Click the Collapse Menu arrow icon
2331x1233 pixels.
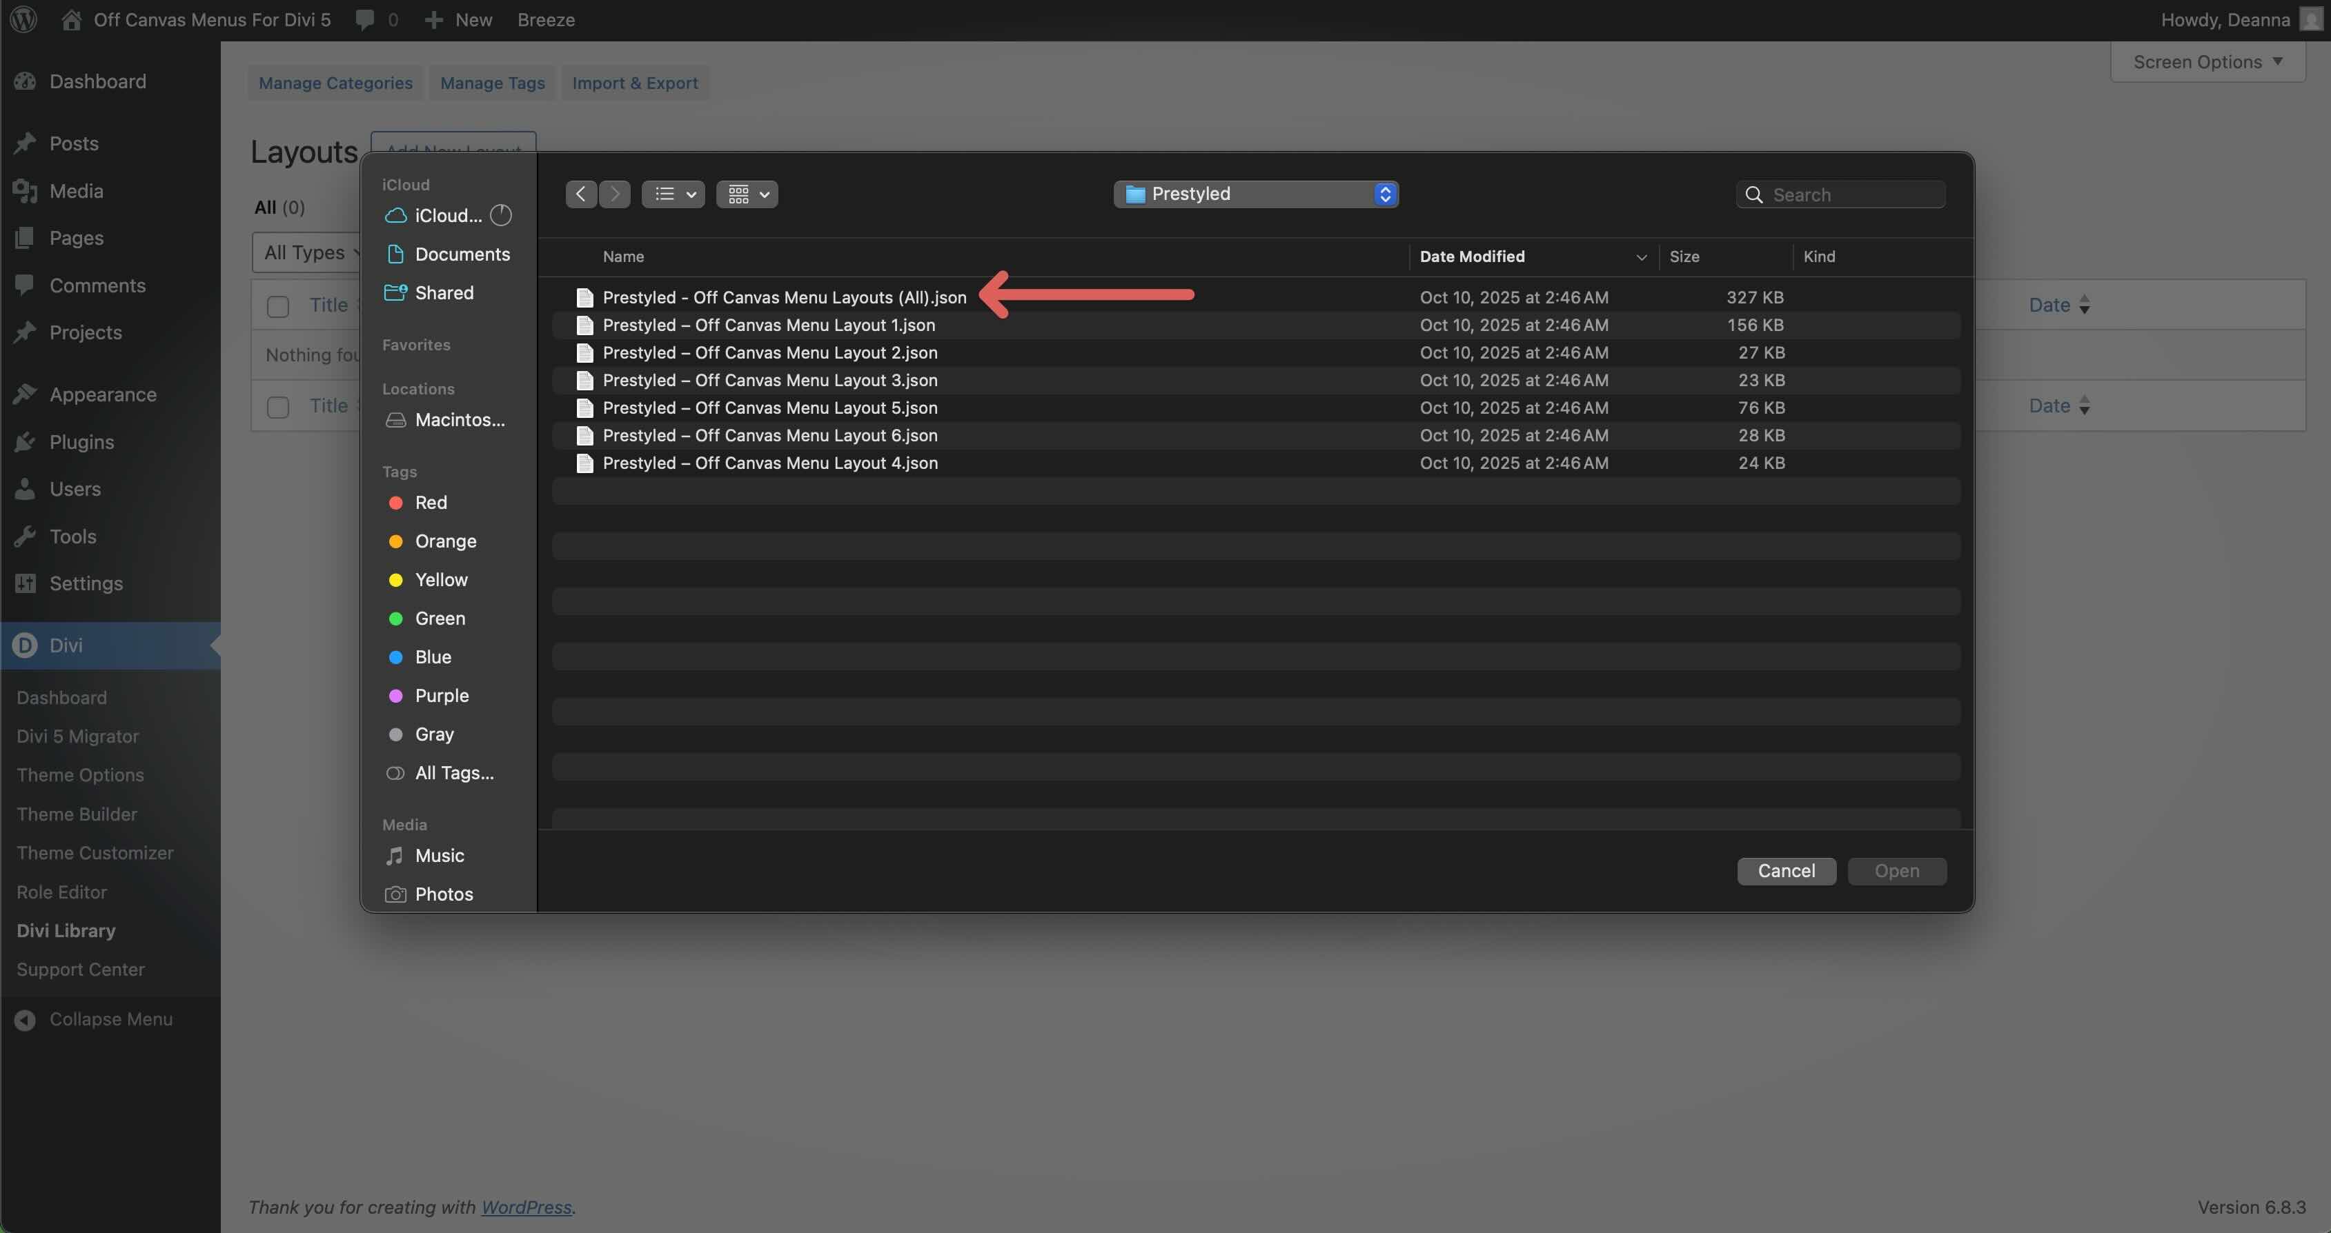tap(26, 1019)
